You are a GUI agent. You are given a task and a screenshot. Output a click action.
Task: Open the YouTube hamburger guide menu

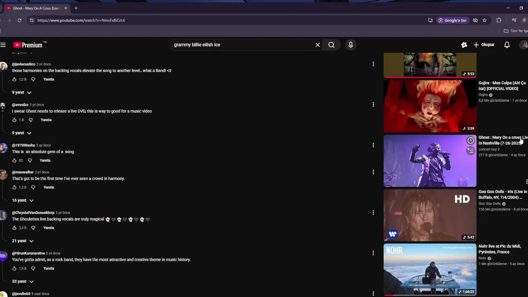tap(3, 45)
